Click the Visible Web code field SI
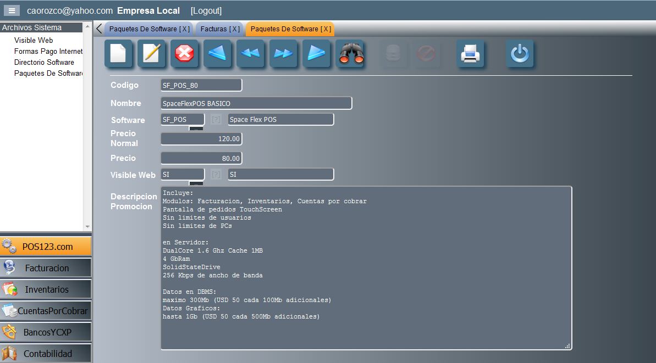The width and height of the screenshot is (656, 363). (x=183, y=175)
